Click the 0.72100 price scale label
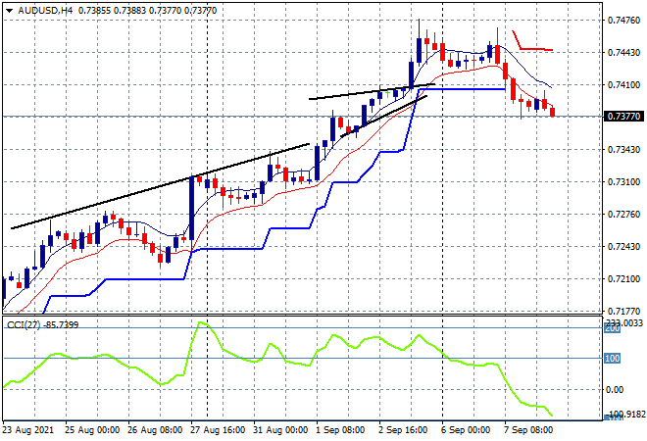 tap(623, 279)
